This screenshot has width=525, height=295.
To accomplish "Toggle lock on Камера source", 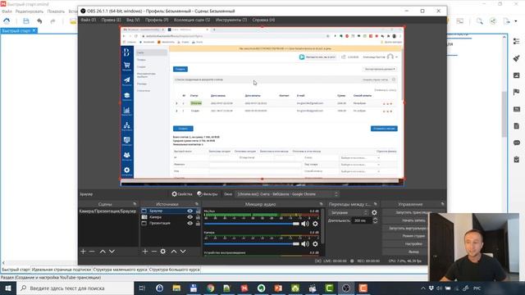I will (x=198, y=217).
